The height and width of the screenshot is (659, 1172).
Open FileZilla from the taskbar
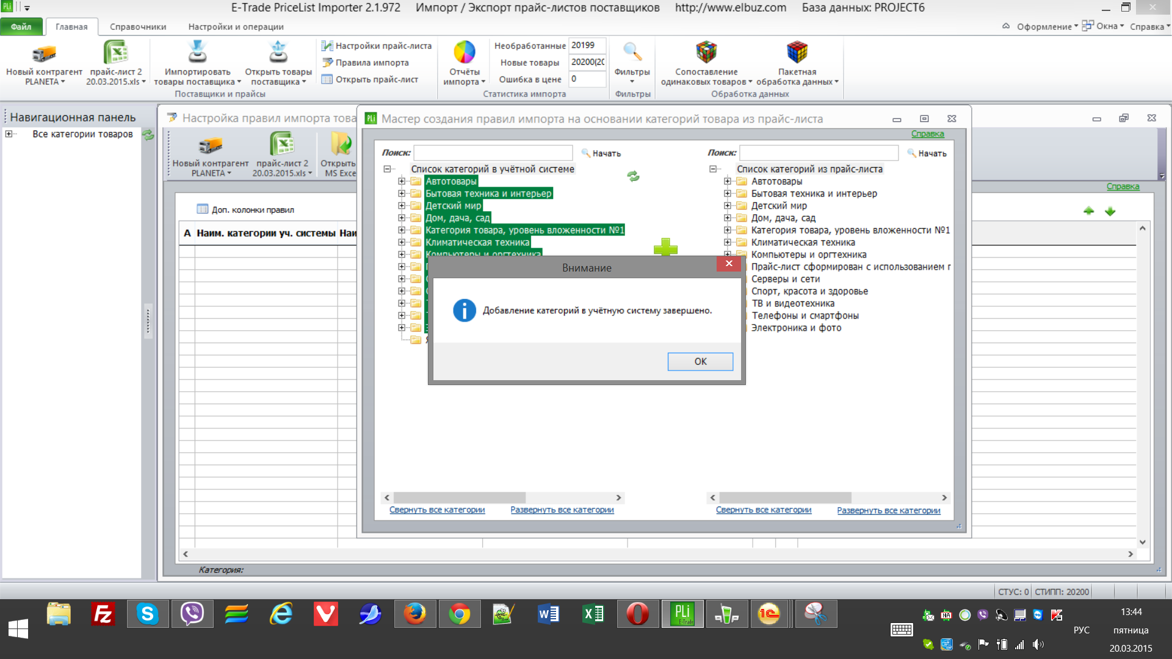tap(103, 614)
